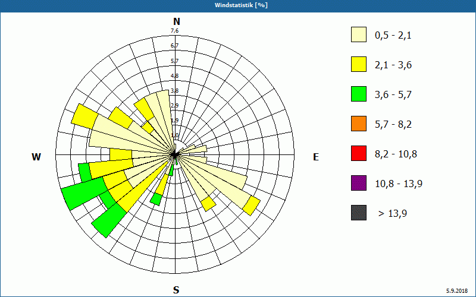Click the 7,6 radial scale label
This screenshot has width=476, height=297.
[x=174, y=31]
